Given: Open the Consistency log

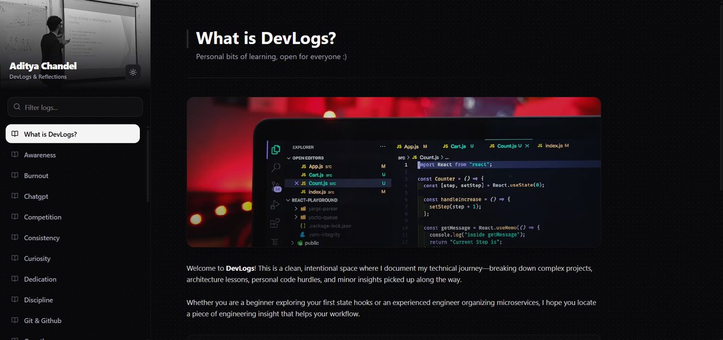Looking at the screenshot, I should [x=73, y=238].
